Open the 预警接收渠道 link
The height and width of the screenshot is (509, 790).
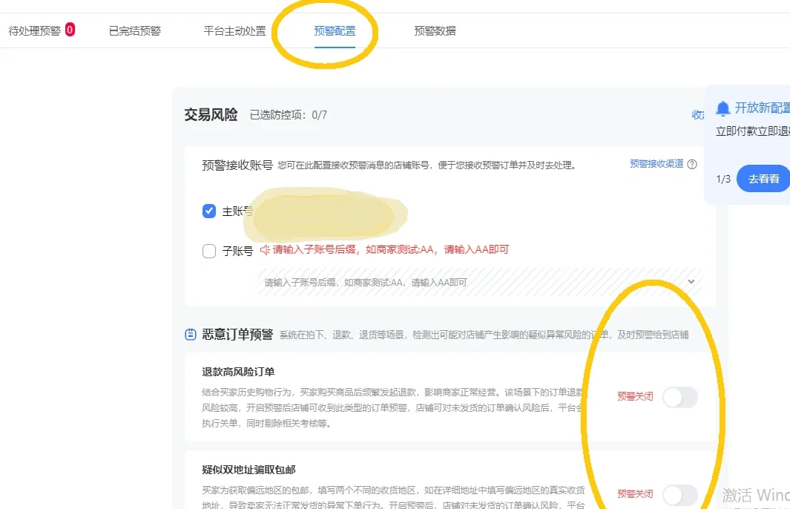click(x=656, y=164)
